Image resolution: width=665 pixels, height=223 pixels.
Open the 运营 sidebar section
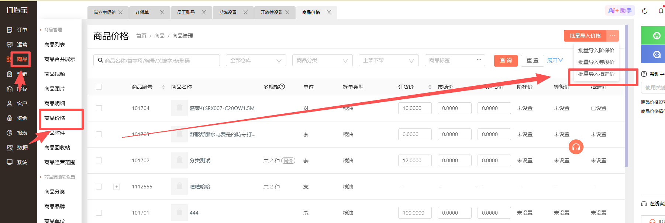pos(17,45)
